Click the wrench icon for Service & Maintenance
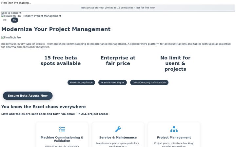Viewport: 236px width, 147px height. [118, 129]
